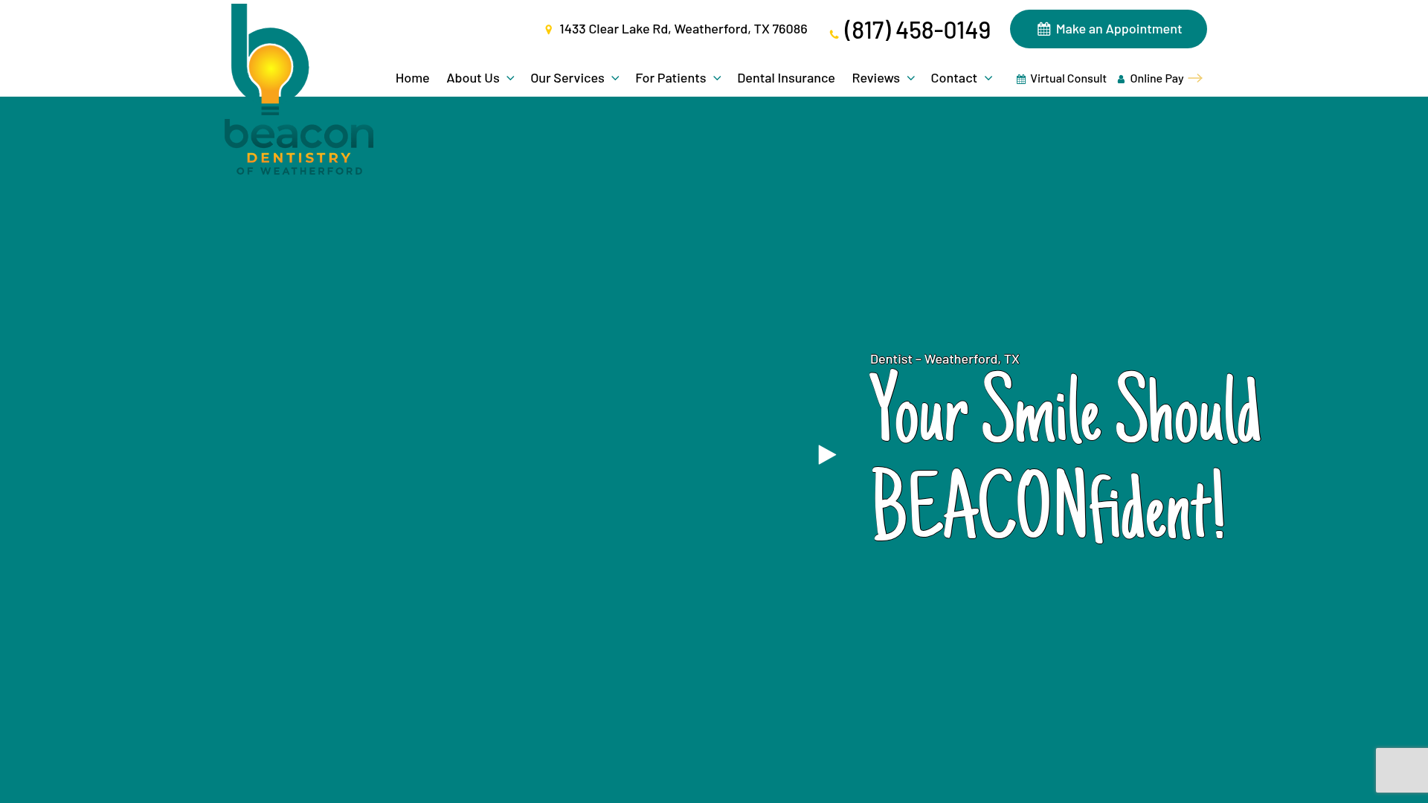Click the Virtual Consult link text
Image resolution: width=1428 pixels, height=803 pixels.
[x=1068, y=78]
